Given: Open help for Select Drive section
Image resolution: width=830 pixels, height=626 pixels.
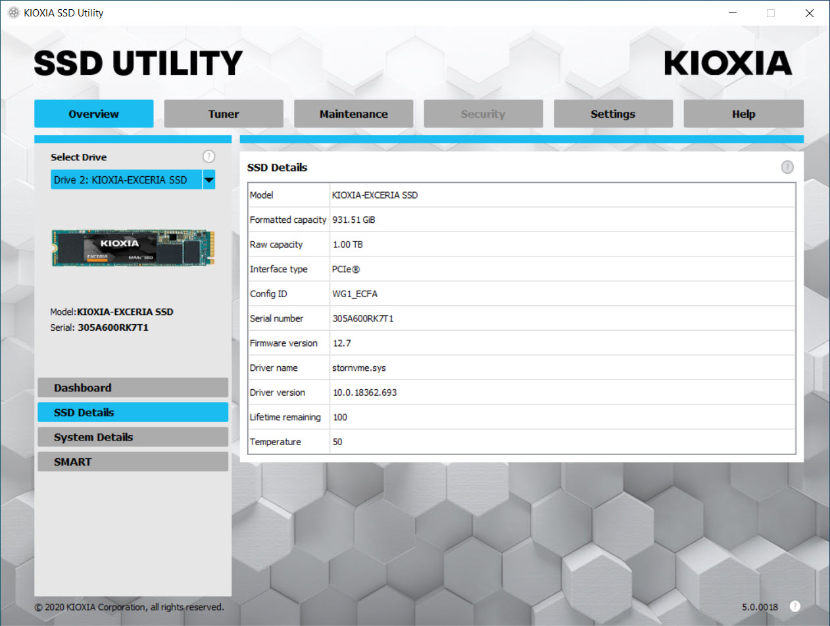Looking at the screenshot, I should tap(208, 156).
